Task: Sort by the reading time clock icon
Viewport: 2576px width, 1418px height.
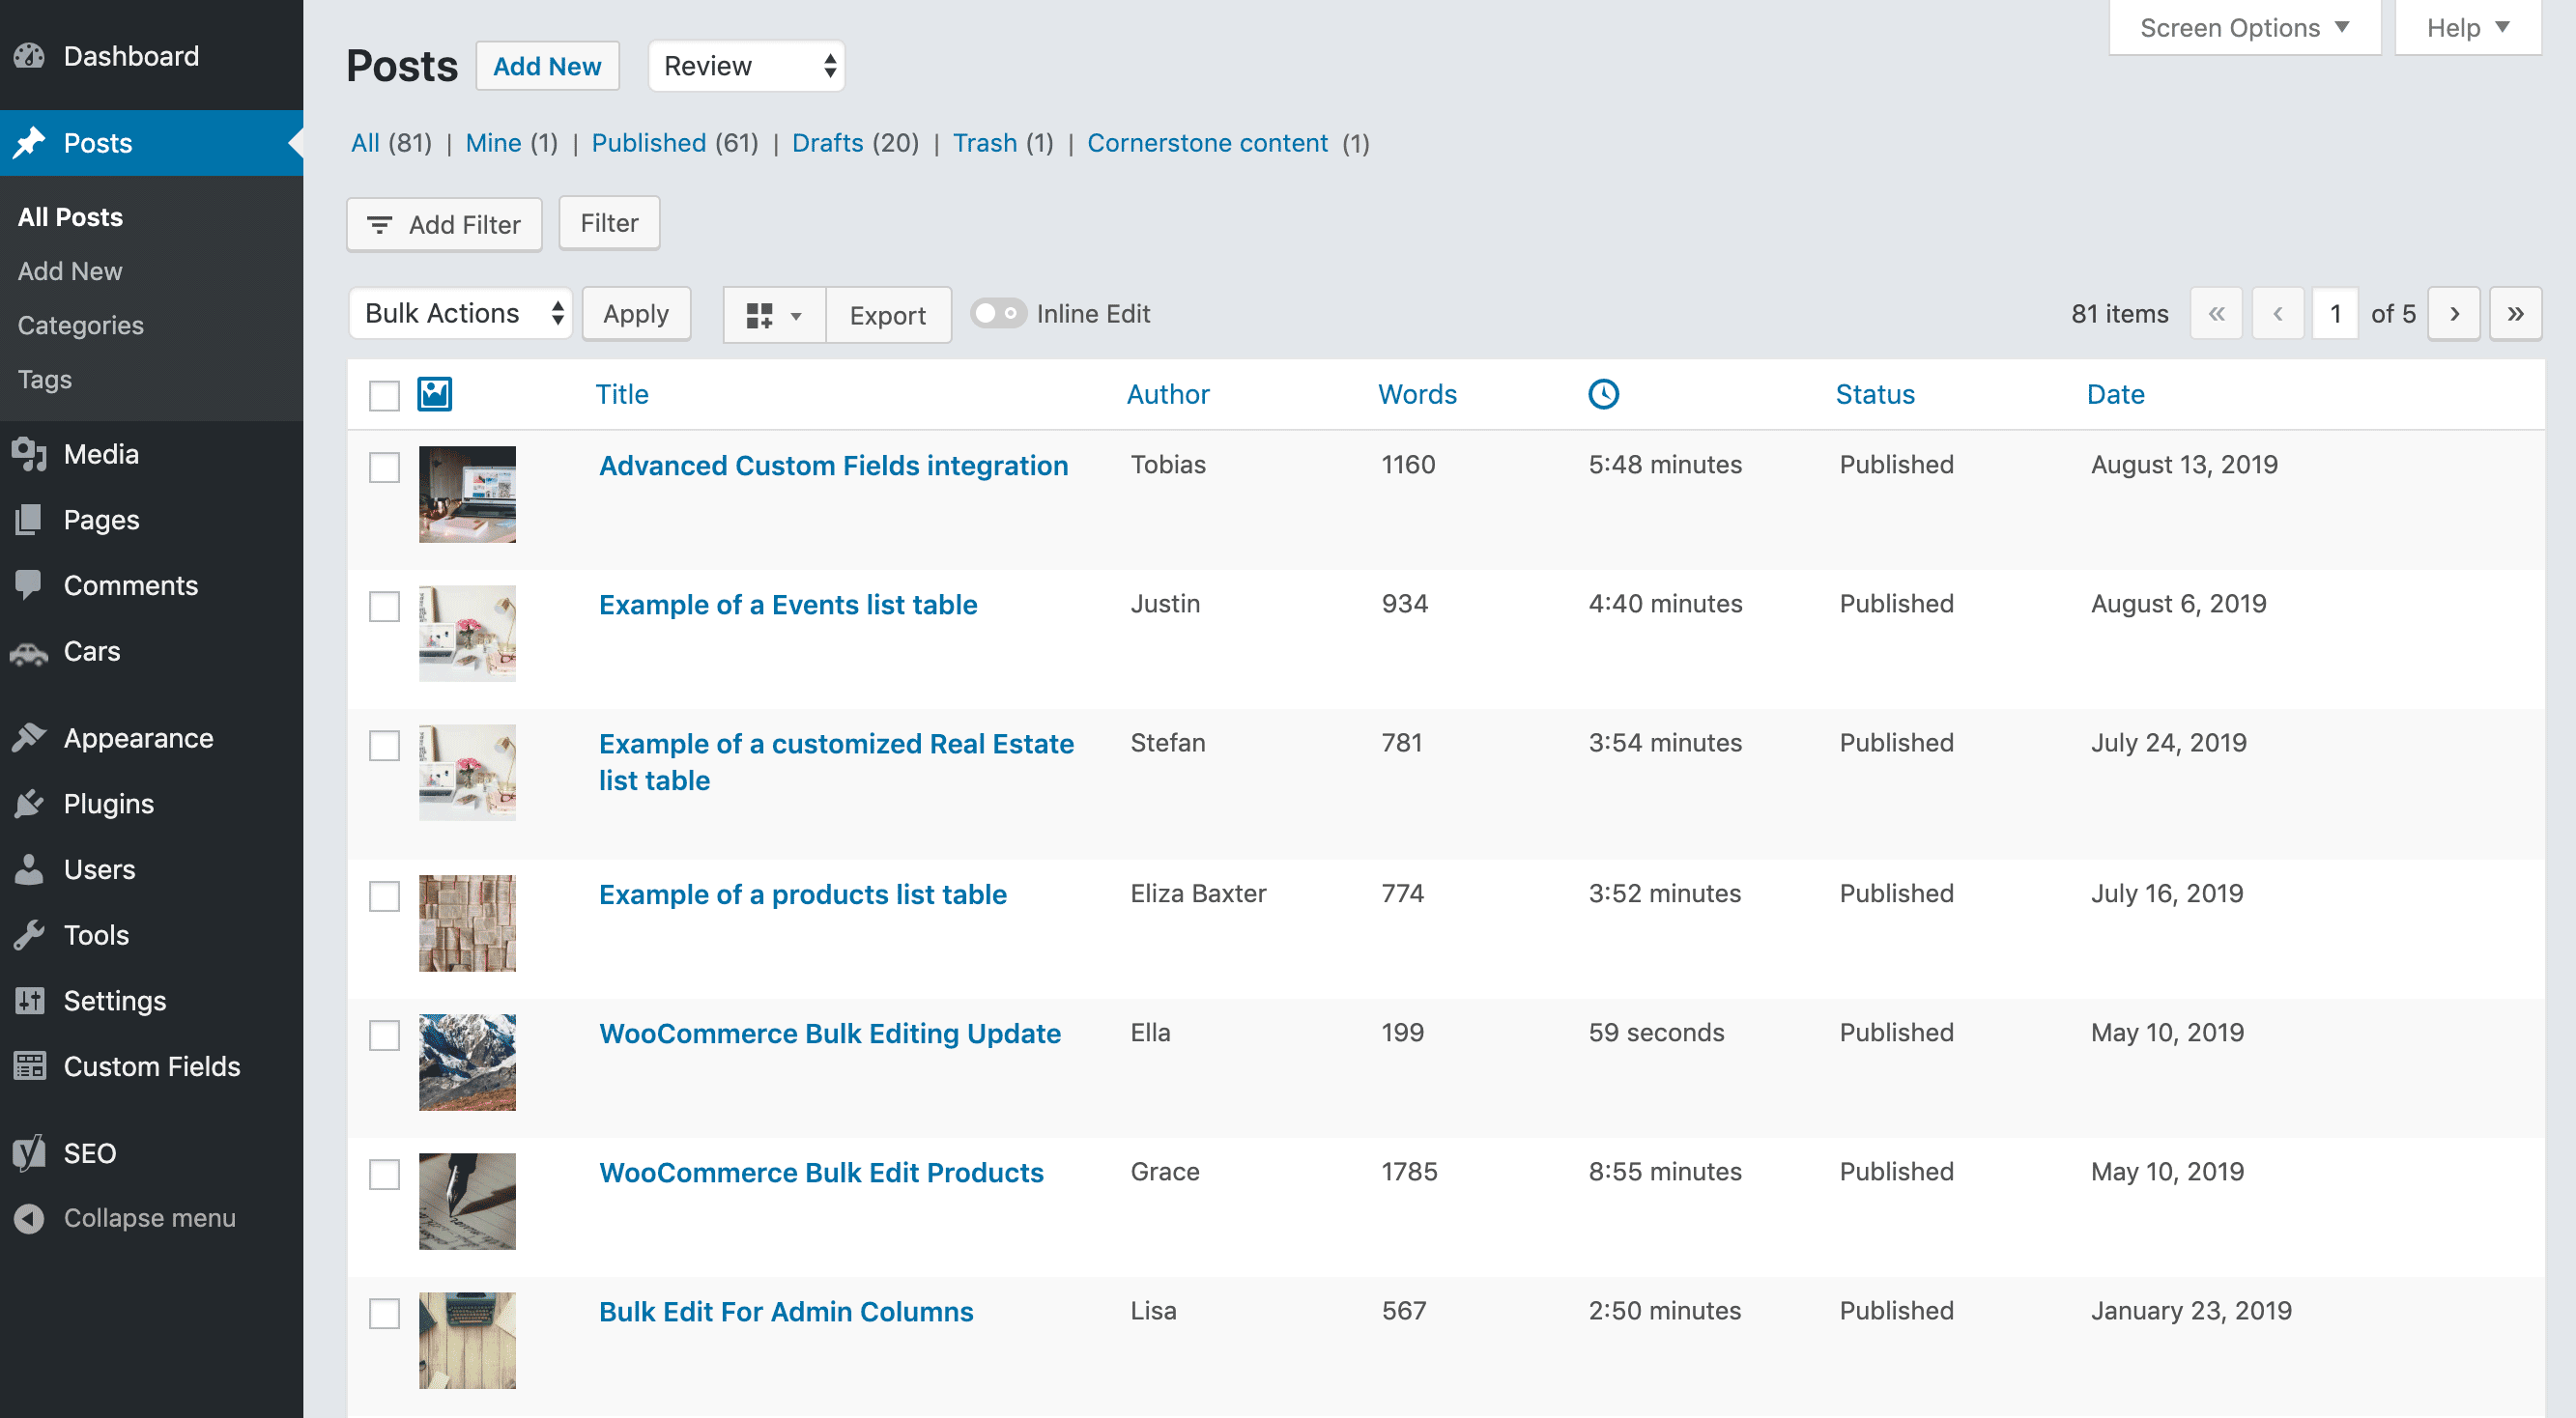Action: click(x=1604, y=394)
